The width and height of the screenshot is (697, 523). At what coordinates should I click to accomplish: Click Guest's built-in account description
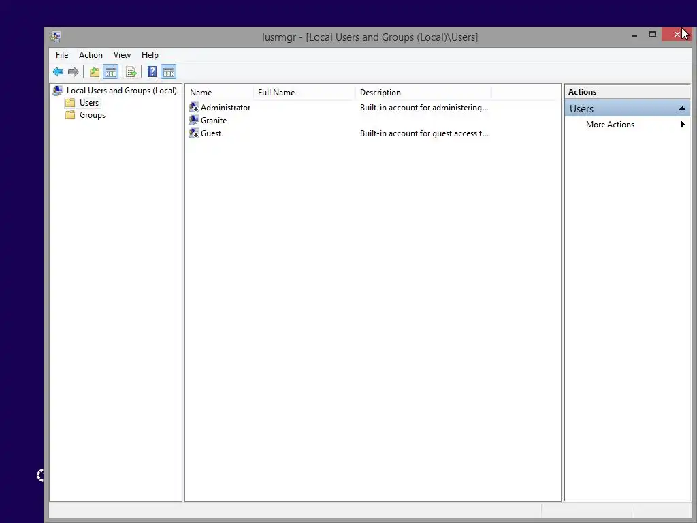pos(423,133)
